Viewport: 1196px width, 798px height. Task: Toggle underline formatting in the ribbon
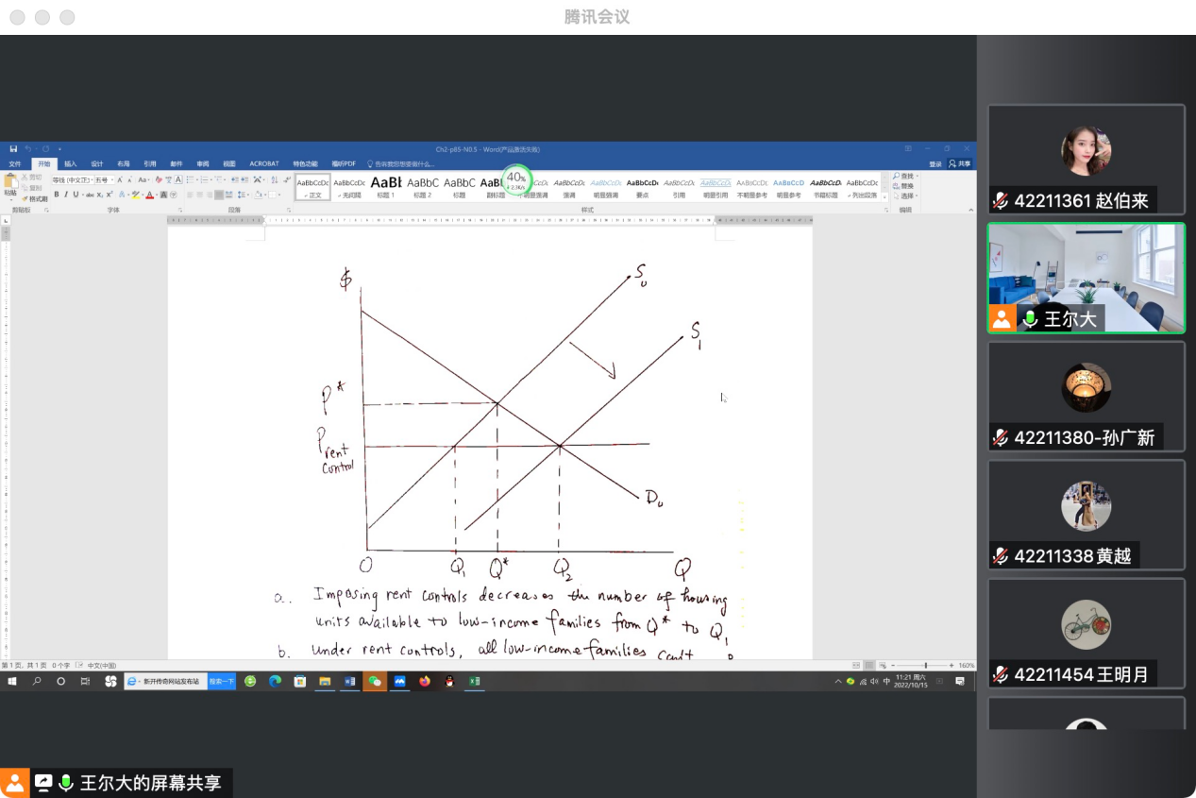click(x=76, y=195)
